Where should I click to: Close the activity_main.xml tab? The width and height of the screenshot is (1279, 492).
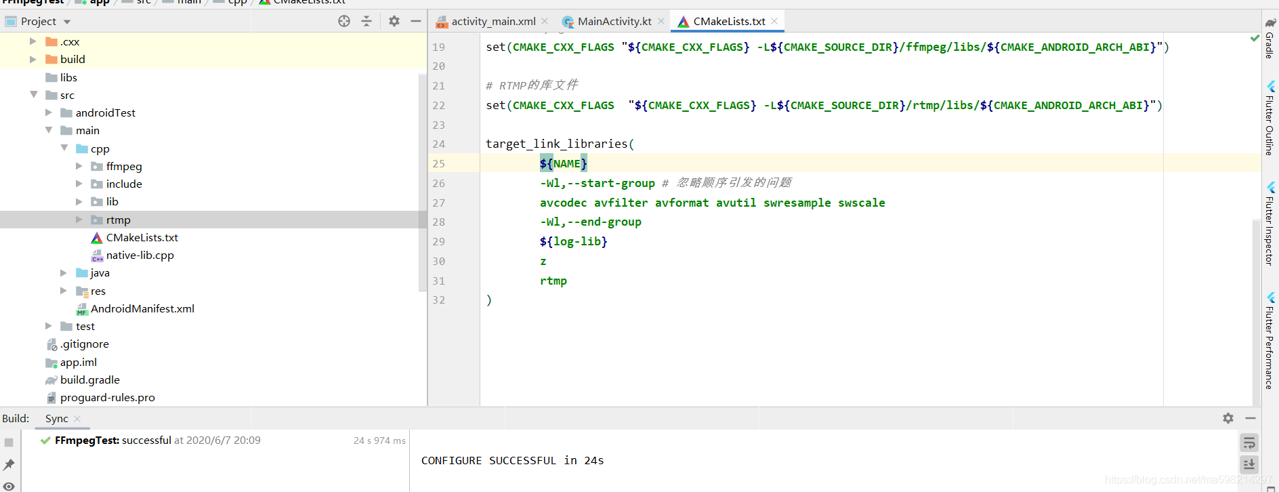545,21
